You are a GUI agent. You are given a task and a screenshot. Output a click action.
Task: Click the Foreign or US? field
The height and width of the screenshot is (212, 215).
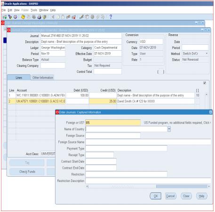point(113,123)
